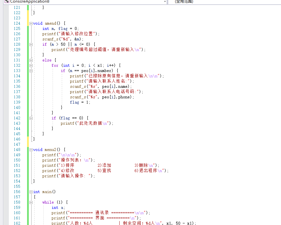This screenshot has height=225, width=281.
Task: Click the breakpoint margin beside line 158
Action: pyautogui.click(x=6, y=202)
